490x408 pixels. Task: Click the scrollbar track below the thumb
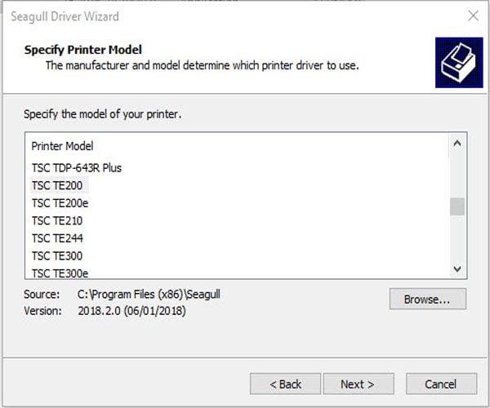click(457, 239)
